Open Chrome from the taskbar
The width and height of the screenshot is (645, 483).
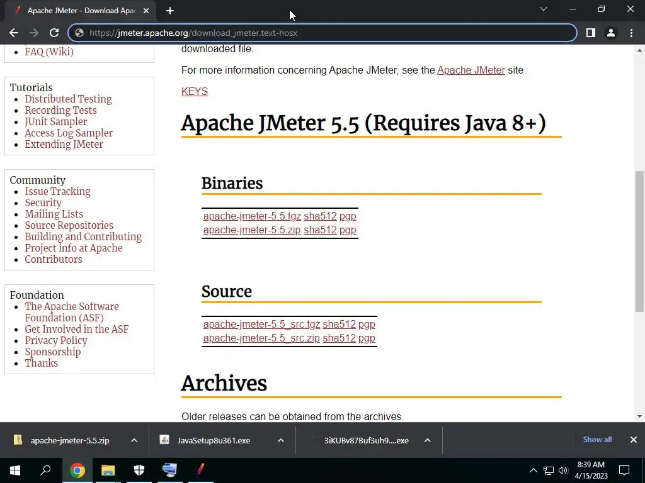tap(77, 470)
